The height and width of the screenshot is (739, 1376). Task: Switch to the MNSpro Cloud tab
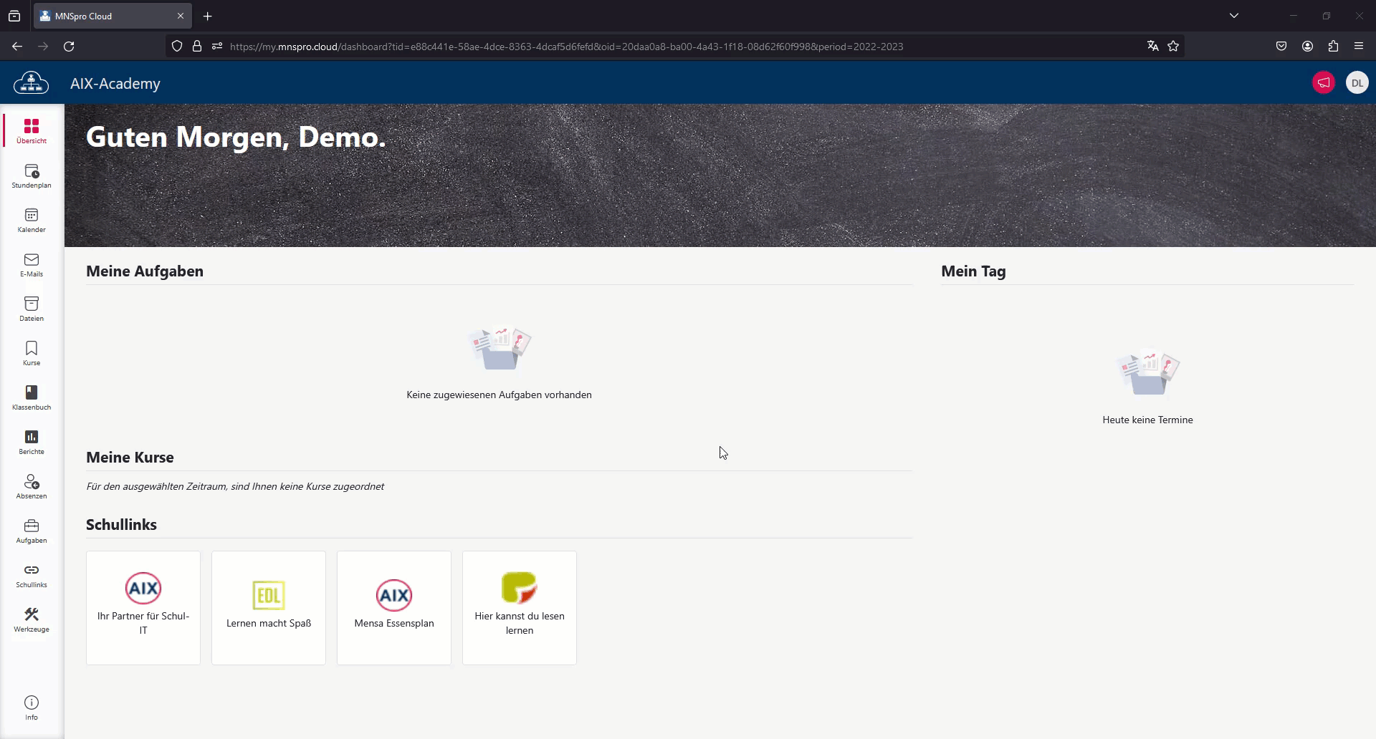point(107,16)
